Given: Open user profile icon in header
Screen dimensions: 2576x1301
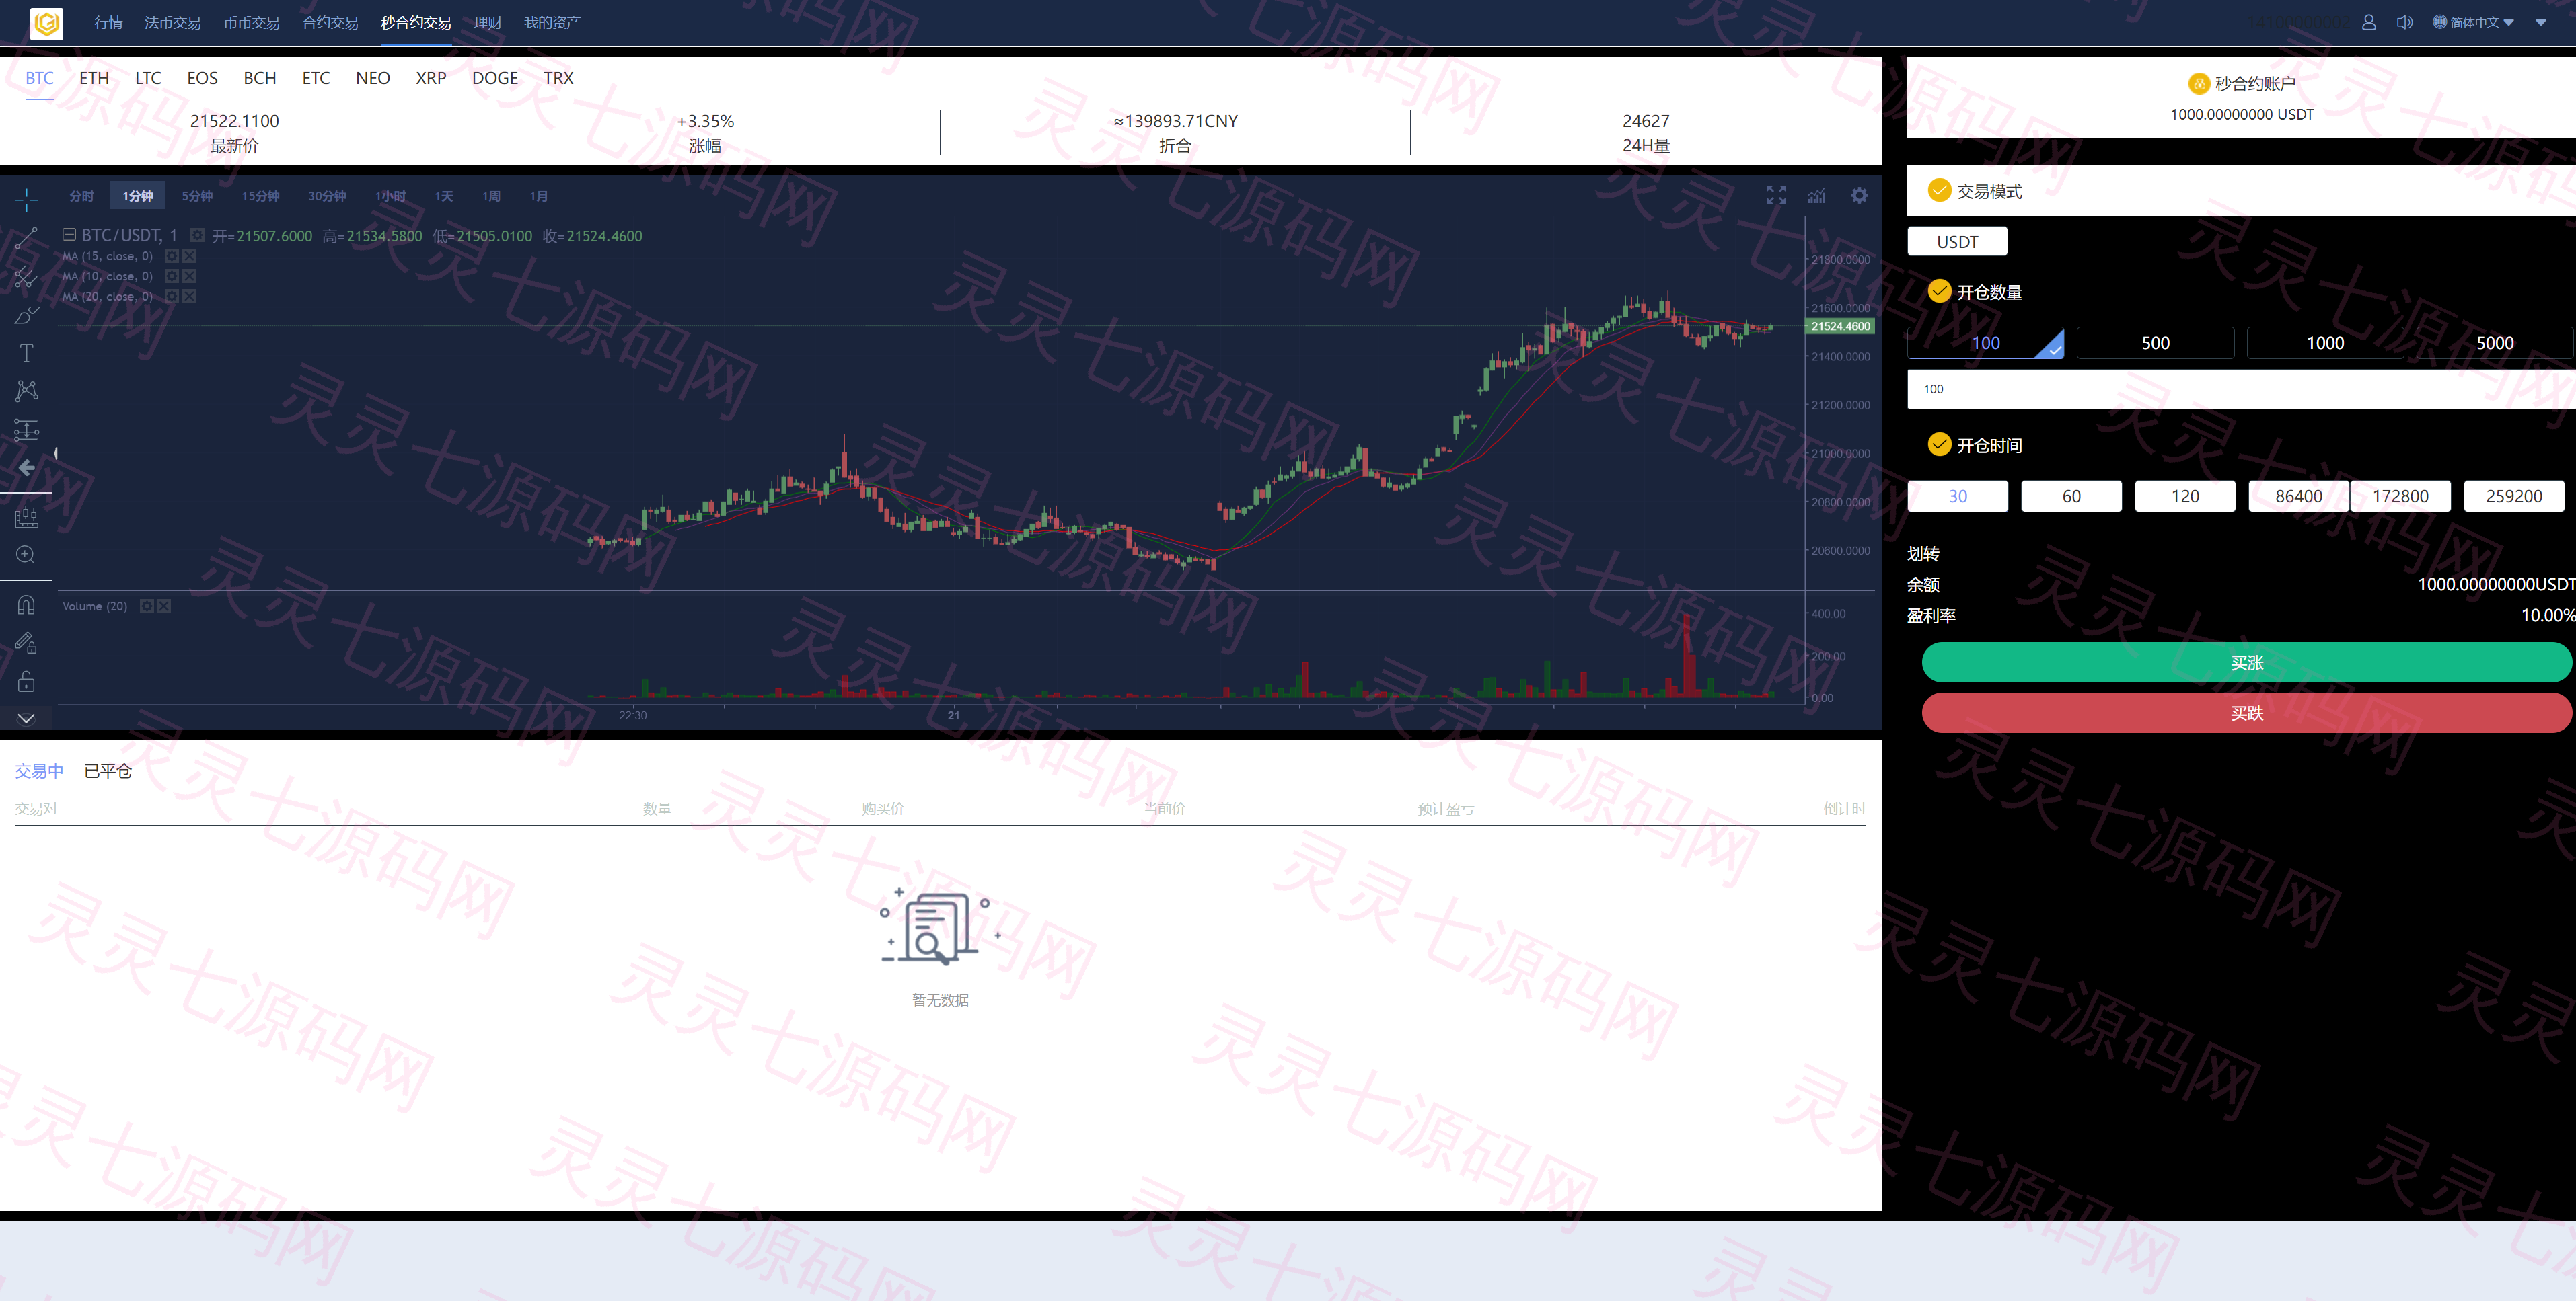Looking at the screenshot, I should [2369, 22].
